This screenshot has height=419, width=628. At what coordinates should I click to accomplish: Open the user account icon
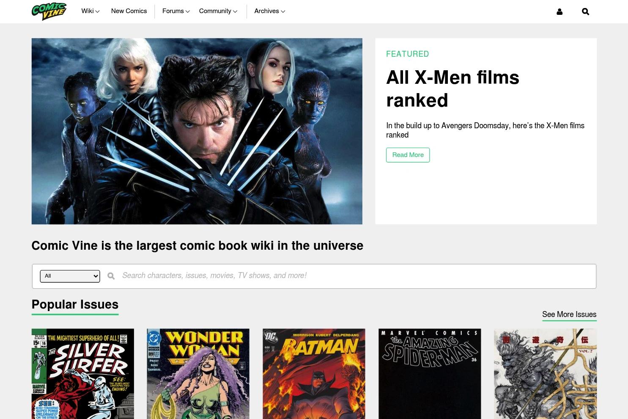point(559,12)
